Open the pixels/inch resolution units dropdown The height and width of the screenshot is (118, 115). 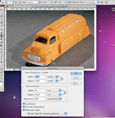click(54, 99)
